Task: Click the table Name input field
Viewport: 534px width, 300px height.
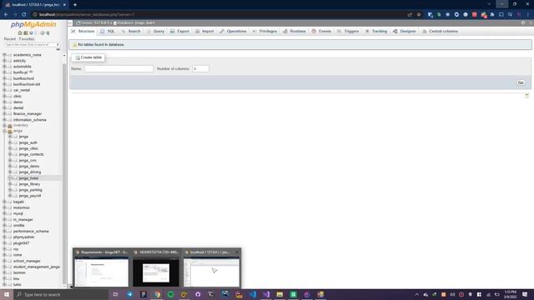Action: point(118,68)
